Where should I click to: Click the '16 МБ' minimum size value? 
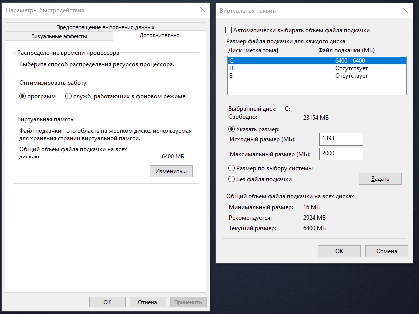(311, 207)
